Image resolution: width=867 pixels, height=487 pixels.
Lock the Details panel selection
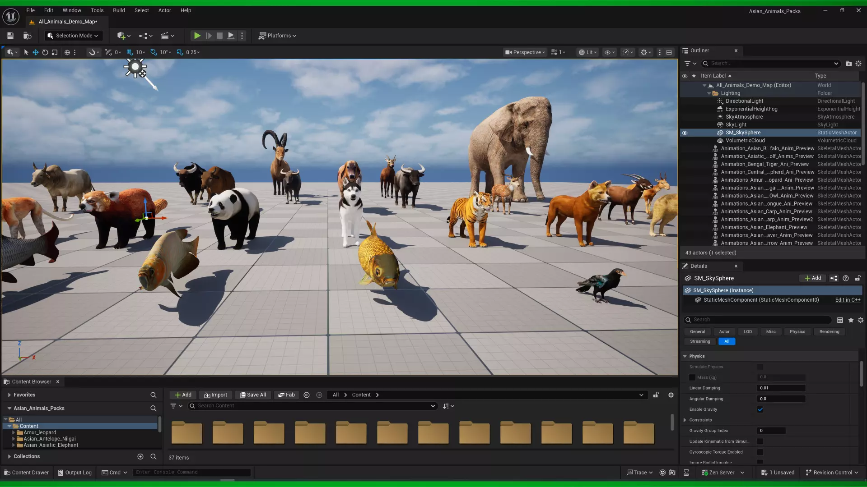pos(858,278)
